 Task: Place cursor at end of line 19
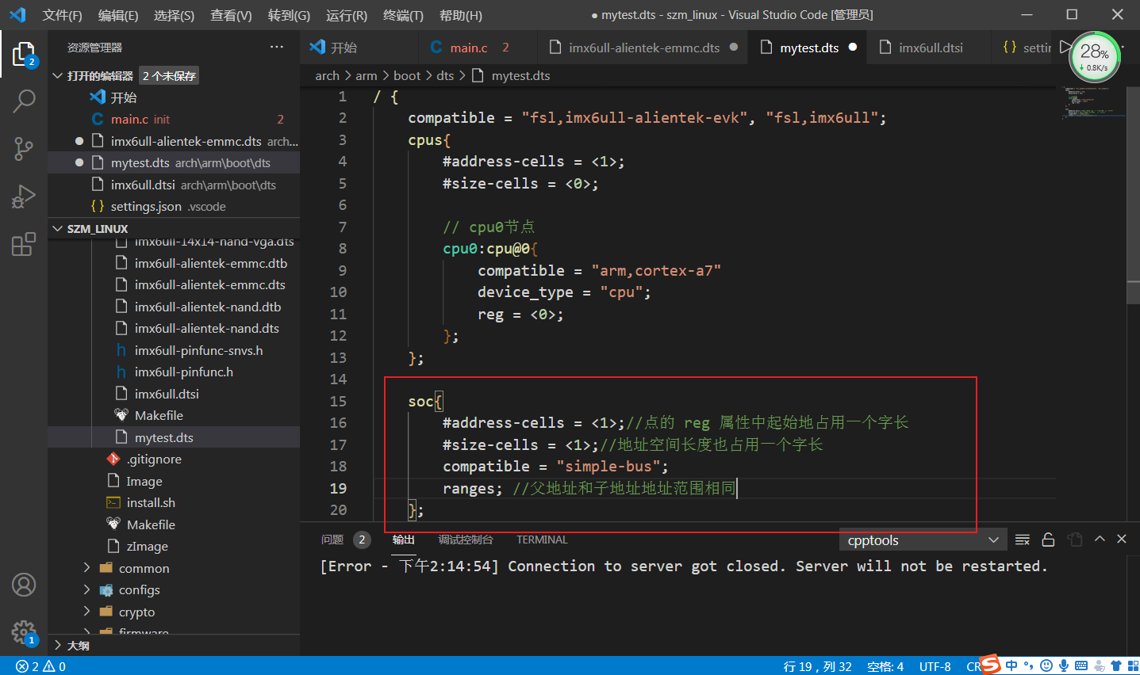point(737,488)
